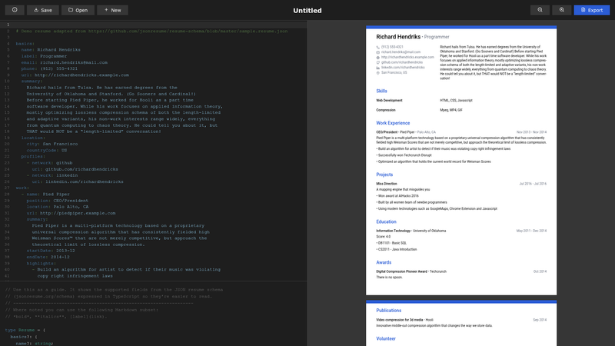Click the Education section heading
Image resolution: width=615 pixels, height=346 pixels.
click(386, 221)
